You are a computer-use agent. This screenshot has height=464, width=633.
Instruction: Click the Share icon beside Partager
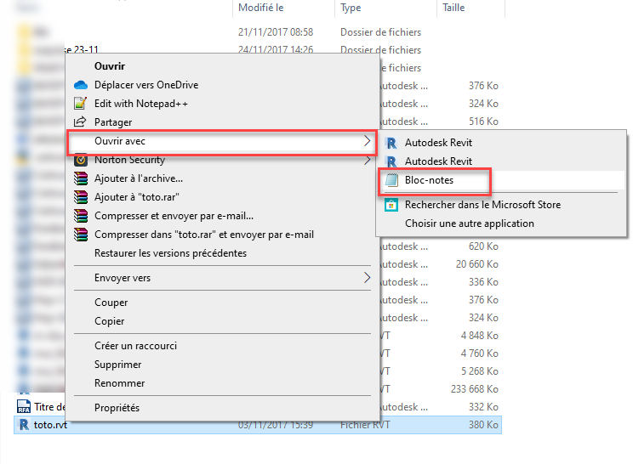coord(81,122)
